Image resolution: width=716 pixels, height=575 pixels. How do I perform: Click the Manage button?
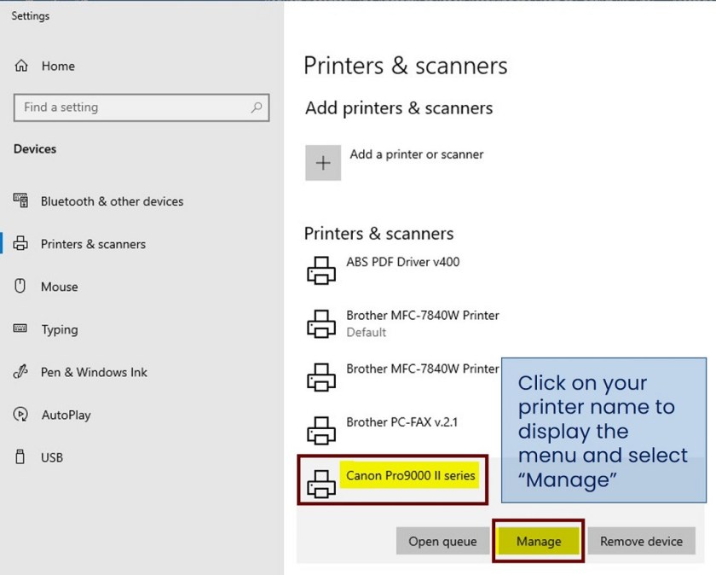[538, 541]
